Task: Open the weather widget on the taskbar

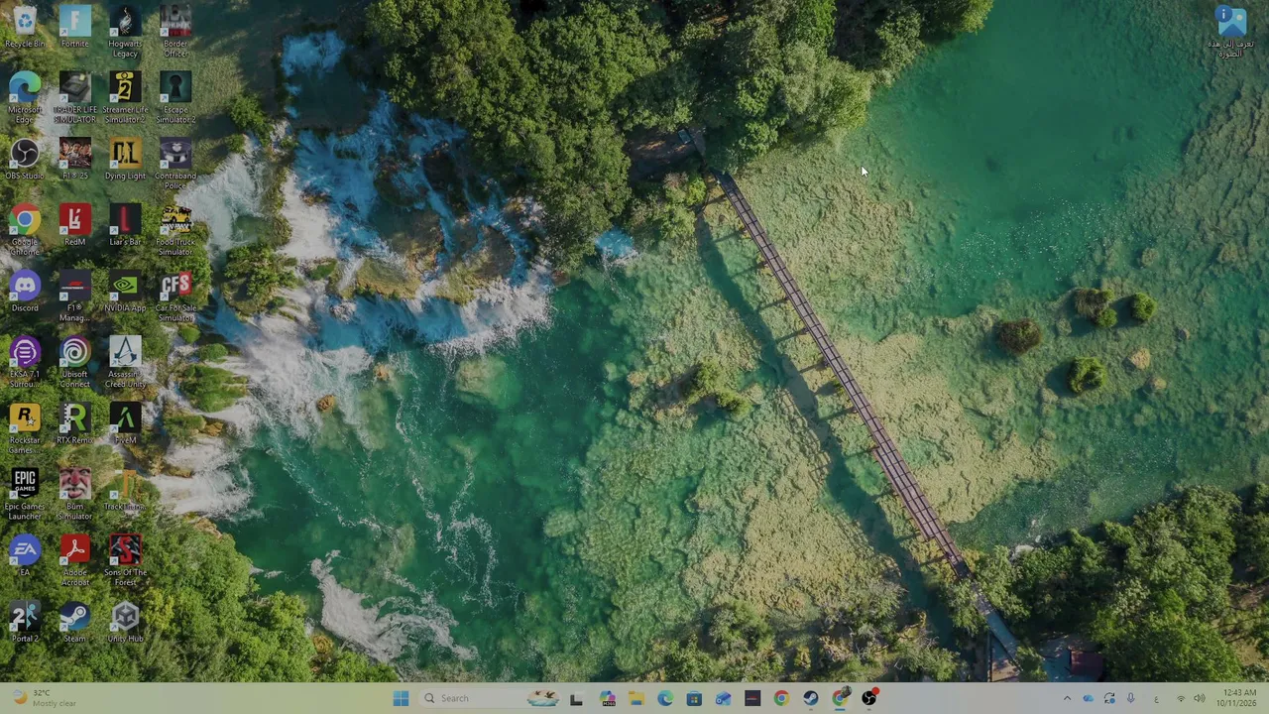Action: (44, 698)
